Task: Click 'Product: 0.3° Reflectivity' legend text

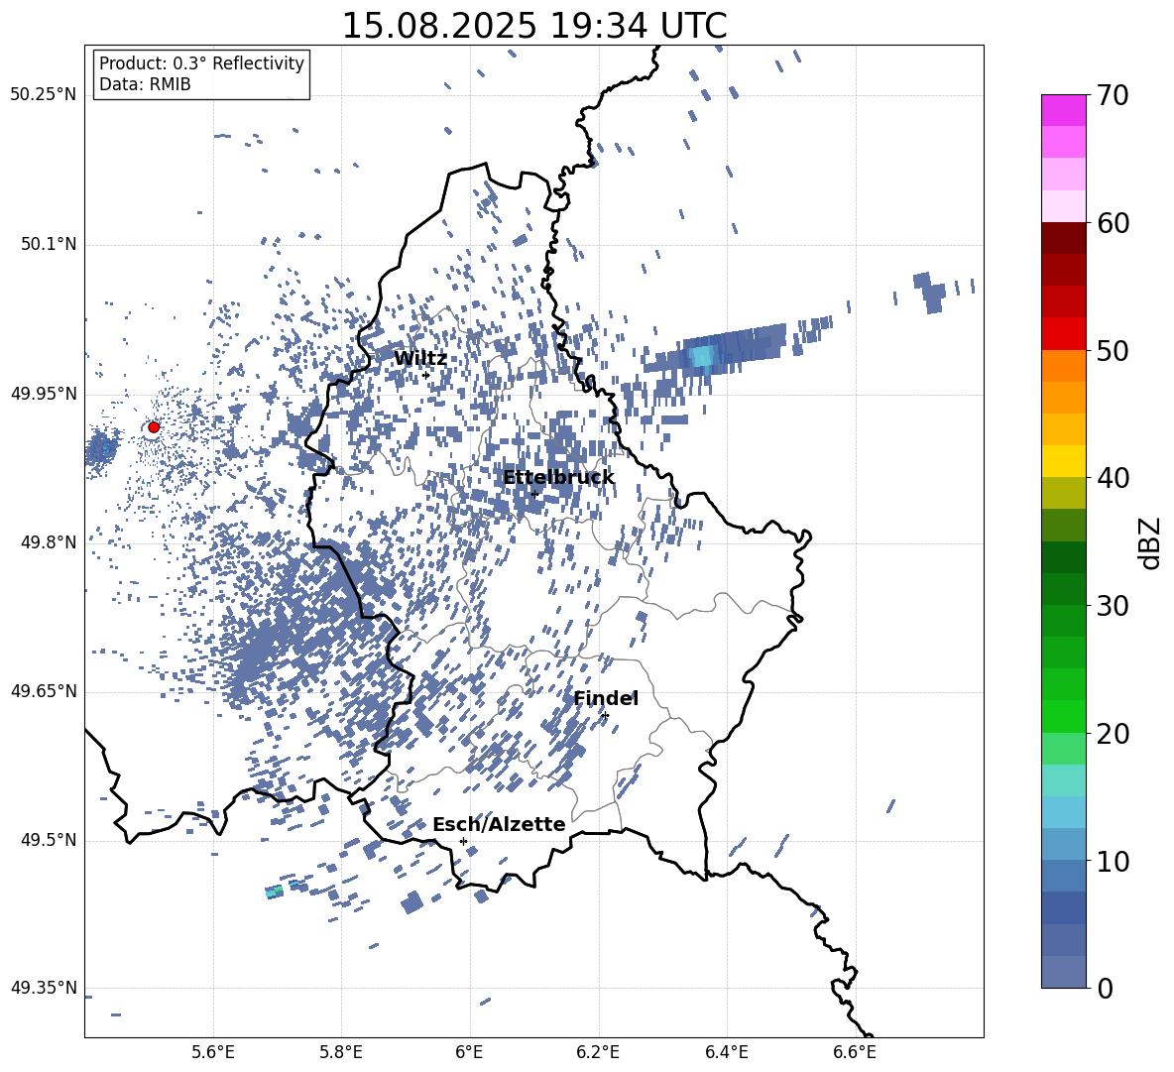Action: tap(201, 62)
